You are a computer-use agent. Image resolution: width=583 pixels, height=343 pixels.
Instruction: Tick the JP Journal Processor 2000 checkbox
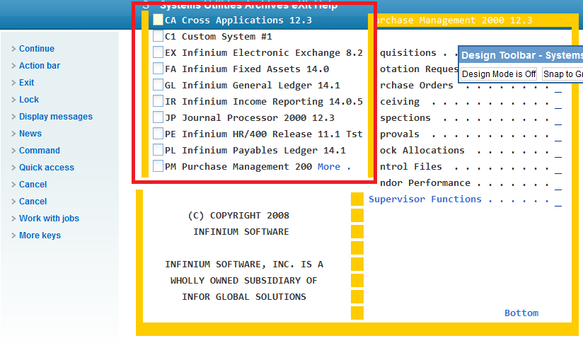point(158,117)
